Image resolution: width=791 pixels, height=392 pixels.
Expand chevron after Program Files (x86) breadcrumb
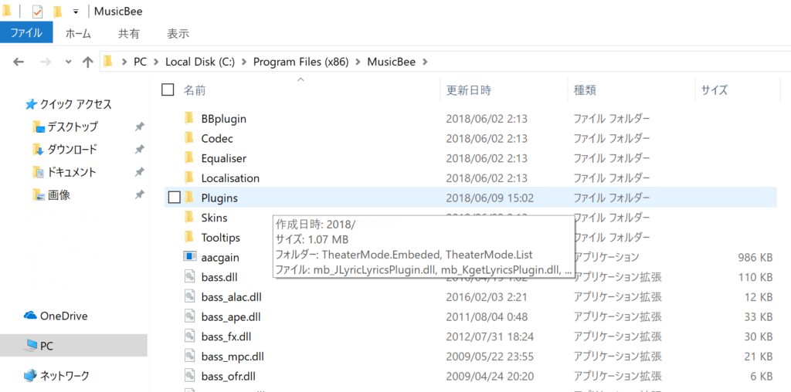(358, 62)
